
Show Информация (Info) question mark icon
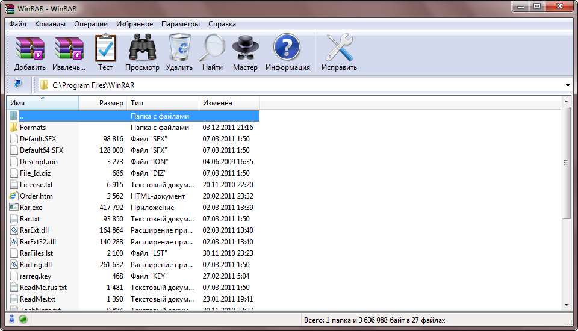coord(287,48)
